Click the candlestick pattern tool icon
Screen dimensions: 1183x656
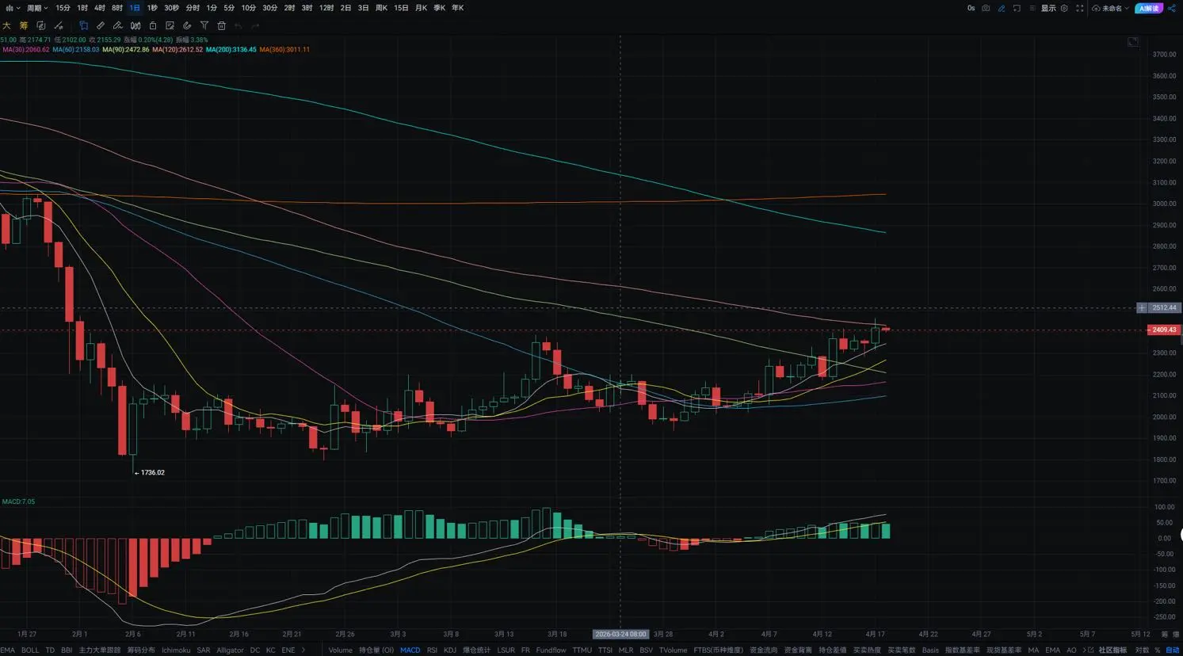tap(135, 26)
